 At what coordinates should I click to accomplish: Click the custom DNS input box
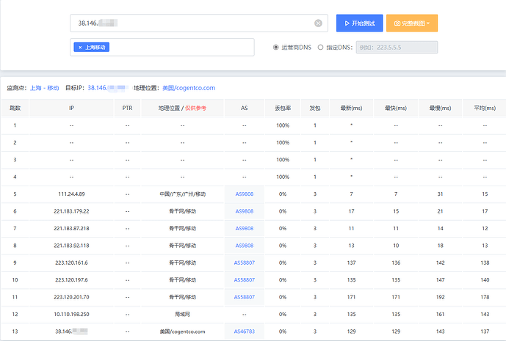tap(396, 48)
